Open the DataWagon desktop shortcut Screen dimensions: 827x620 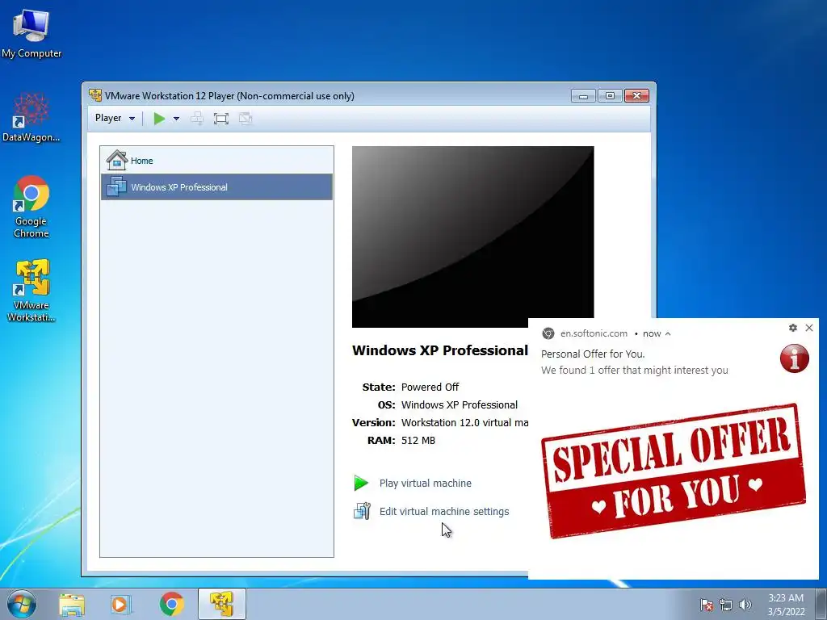[31, 118]
